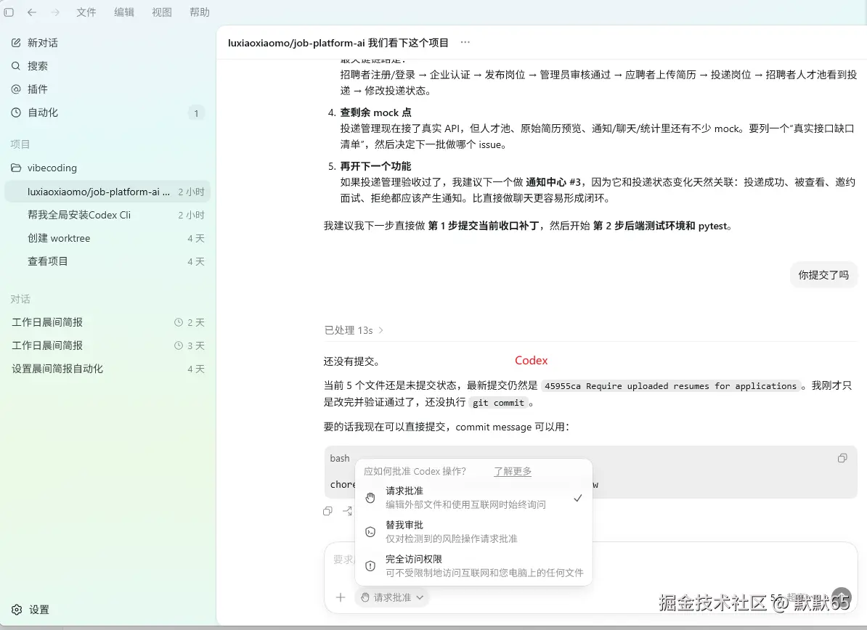Click the 你提交了吗 user message bubble
Screen dimensions: 867x630
point(823,274)
